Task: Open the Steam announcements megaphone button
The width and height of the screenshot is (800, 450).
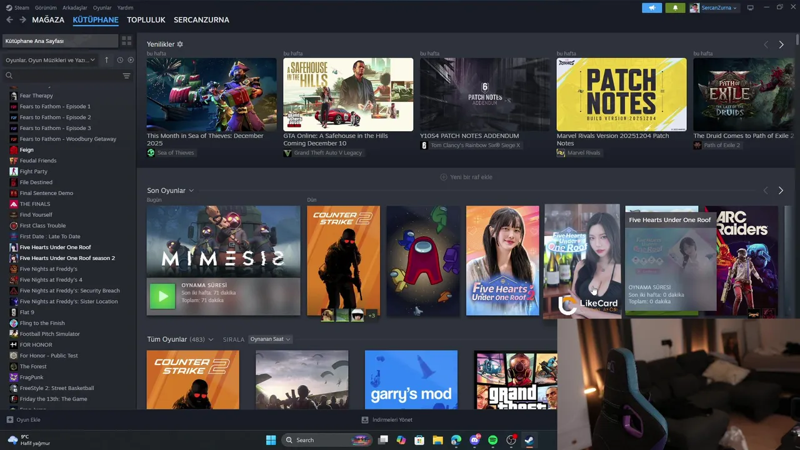Action: click(652, 8)
